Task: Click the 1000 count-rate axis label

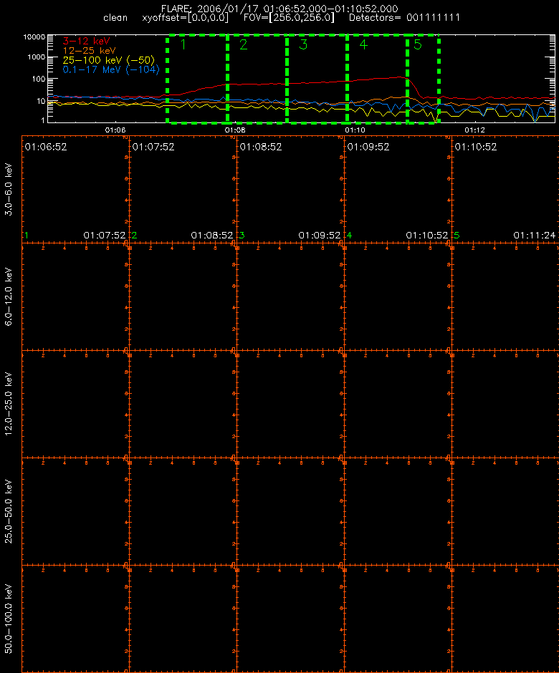Action: coord(37,57)
